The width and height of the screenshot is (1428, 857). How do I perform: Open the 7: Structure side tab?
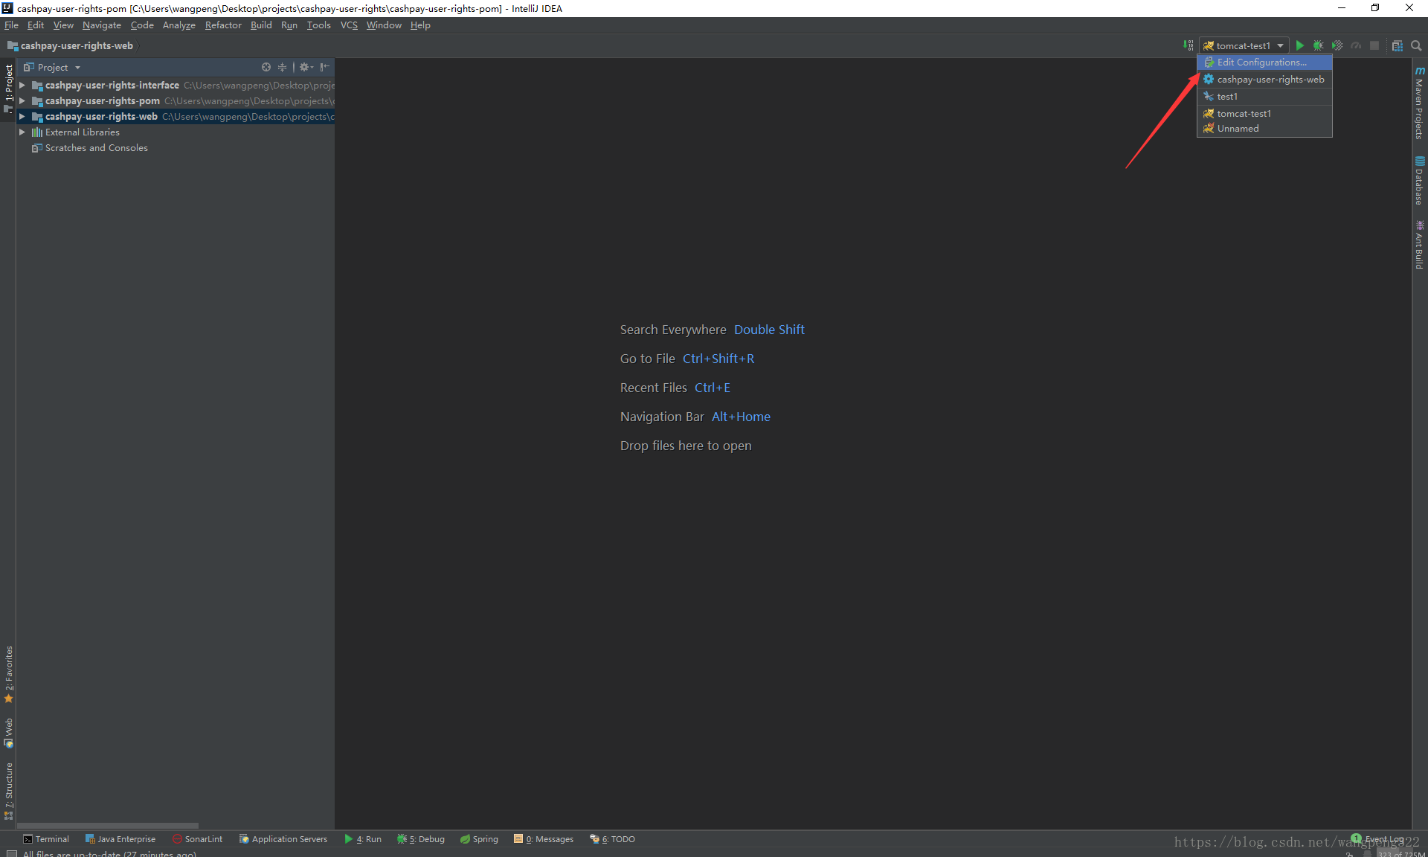pos(9,791)
